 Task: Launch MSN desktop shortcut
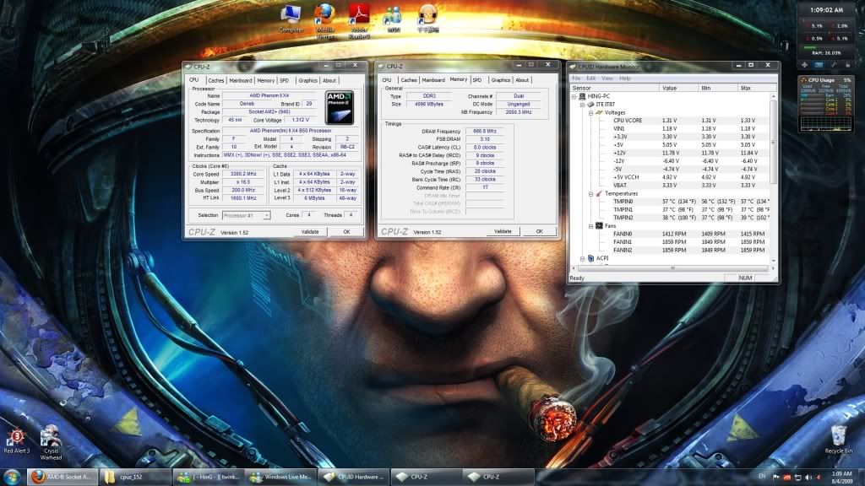(393, 17)
